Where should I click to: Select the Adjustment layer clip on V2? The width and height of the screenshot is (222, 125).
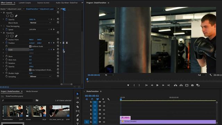click(125, 117)
